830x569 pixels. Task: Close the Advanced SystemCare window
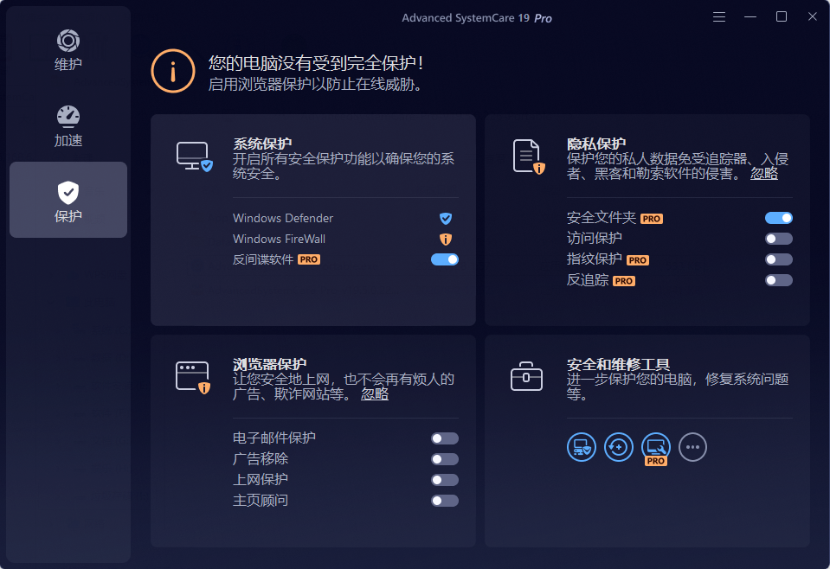point(813,17)
